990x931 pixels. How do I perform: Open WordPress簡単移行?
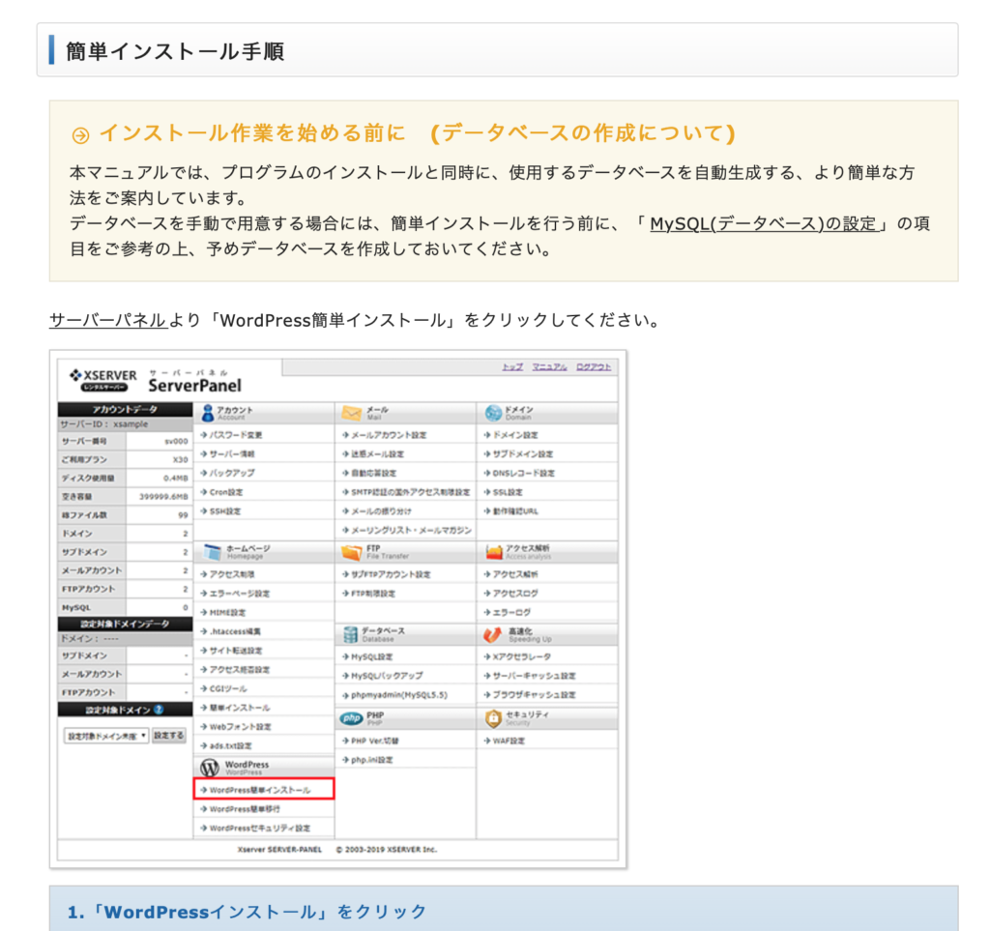pyautogui.click(x=245, y=809)
